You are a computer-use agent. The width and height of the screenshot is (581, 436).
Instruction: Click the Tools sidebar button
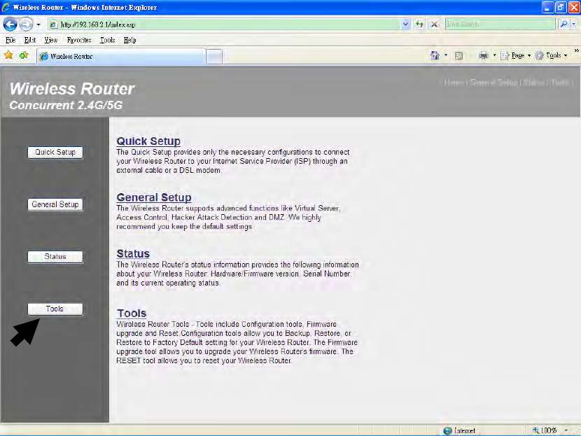pos(55,309)
